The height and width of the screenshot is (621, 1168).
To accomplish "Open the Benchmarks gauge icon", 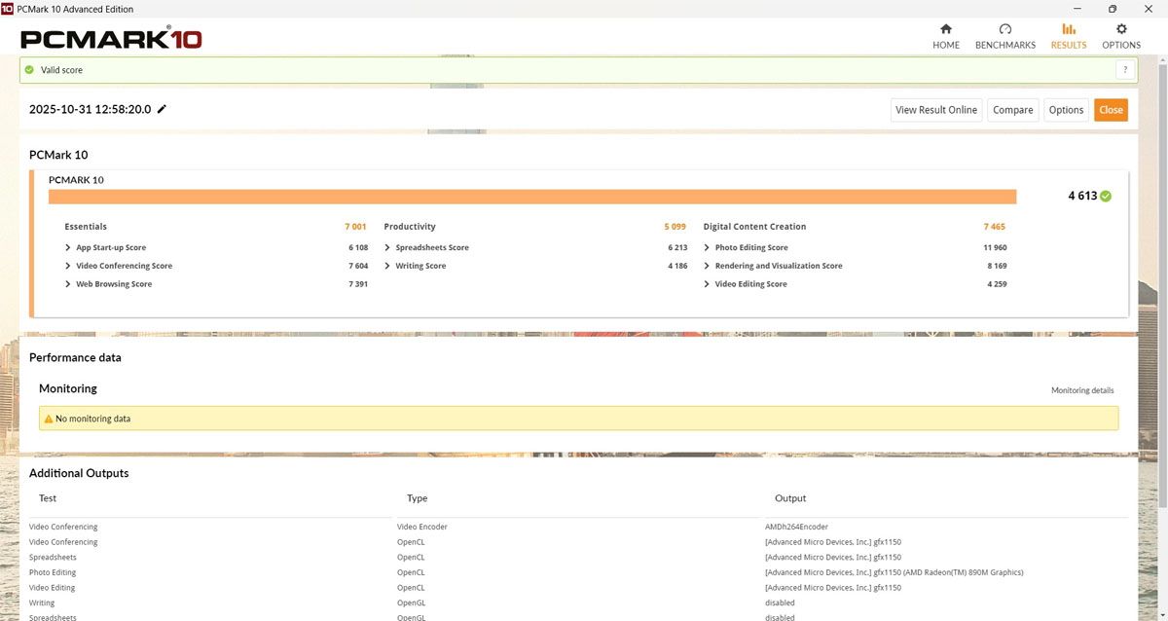I will click(1004, 29).
